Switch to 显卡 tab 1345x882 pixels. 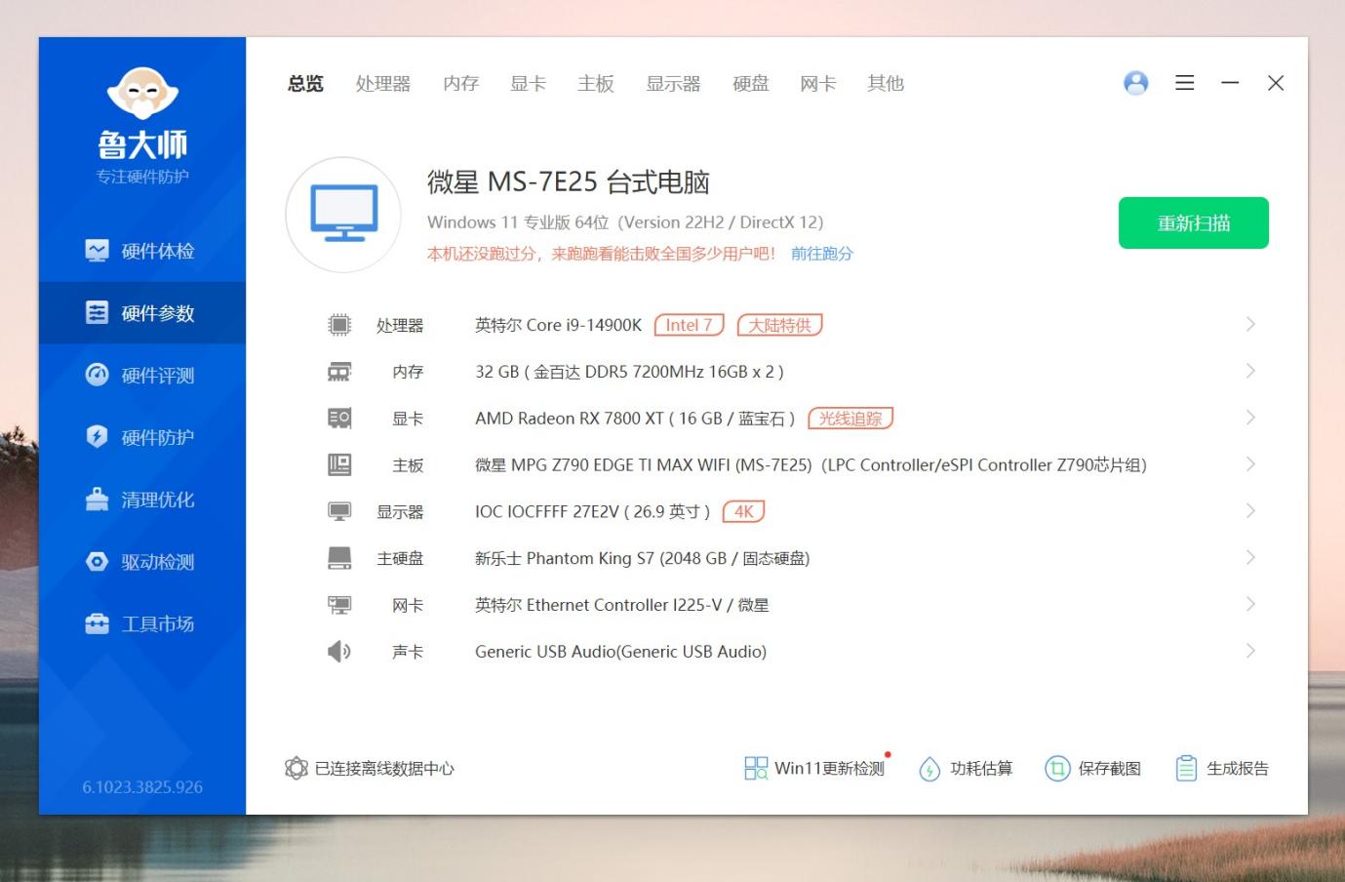(x=529, y=84)
